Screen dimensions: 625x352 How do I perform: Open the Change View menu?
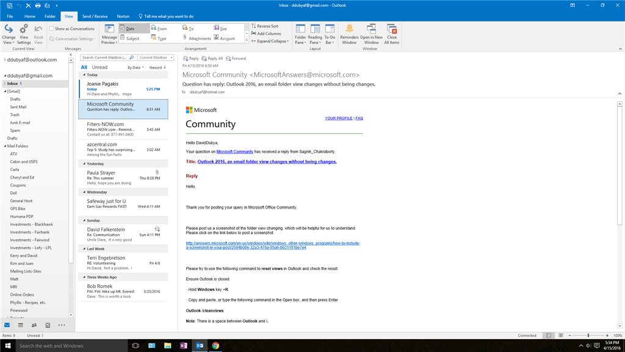[x=9, y=34]
